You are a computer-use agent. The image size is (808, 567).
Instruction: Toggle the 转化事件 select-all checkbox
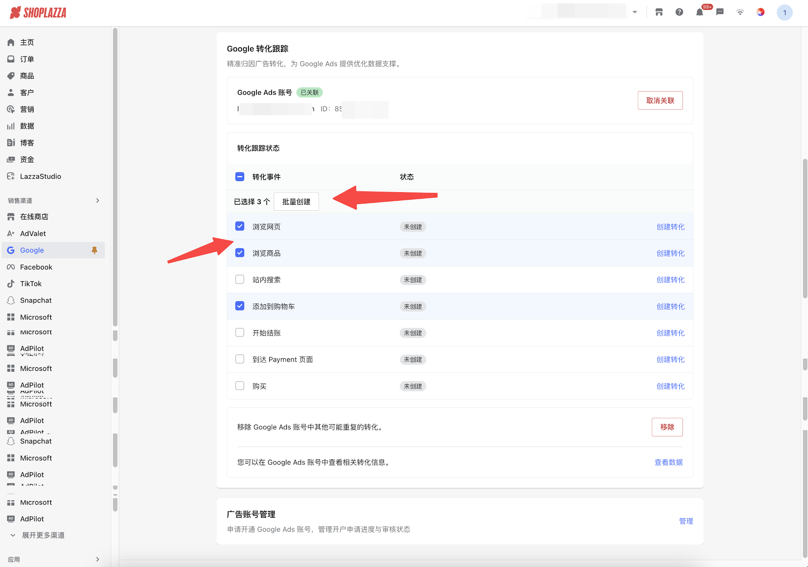pos(240,177)
